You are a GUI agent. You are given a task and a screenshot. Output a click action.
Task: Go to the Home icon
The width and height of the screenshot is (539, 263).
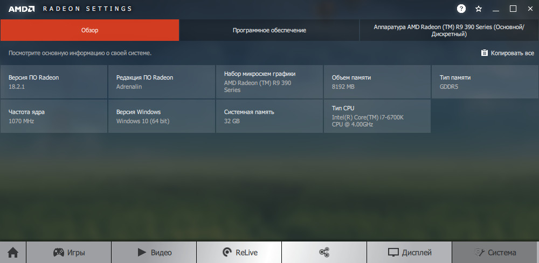[x=13, y=252]
